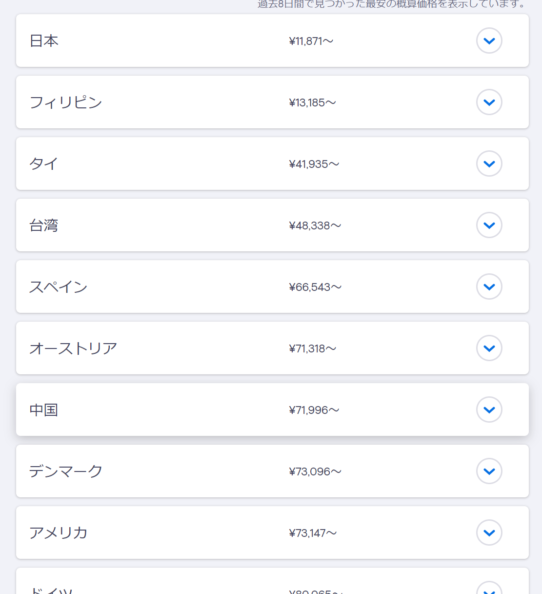Click the スペイン country name
Screen dimensions: 542x594
point(59,287)
